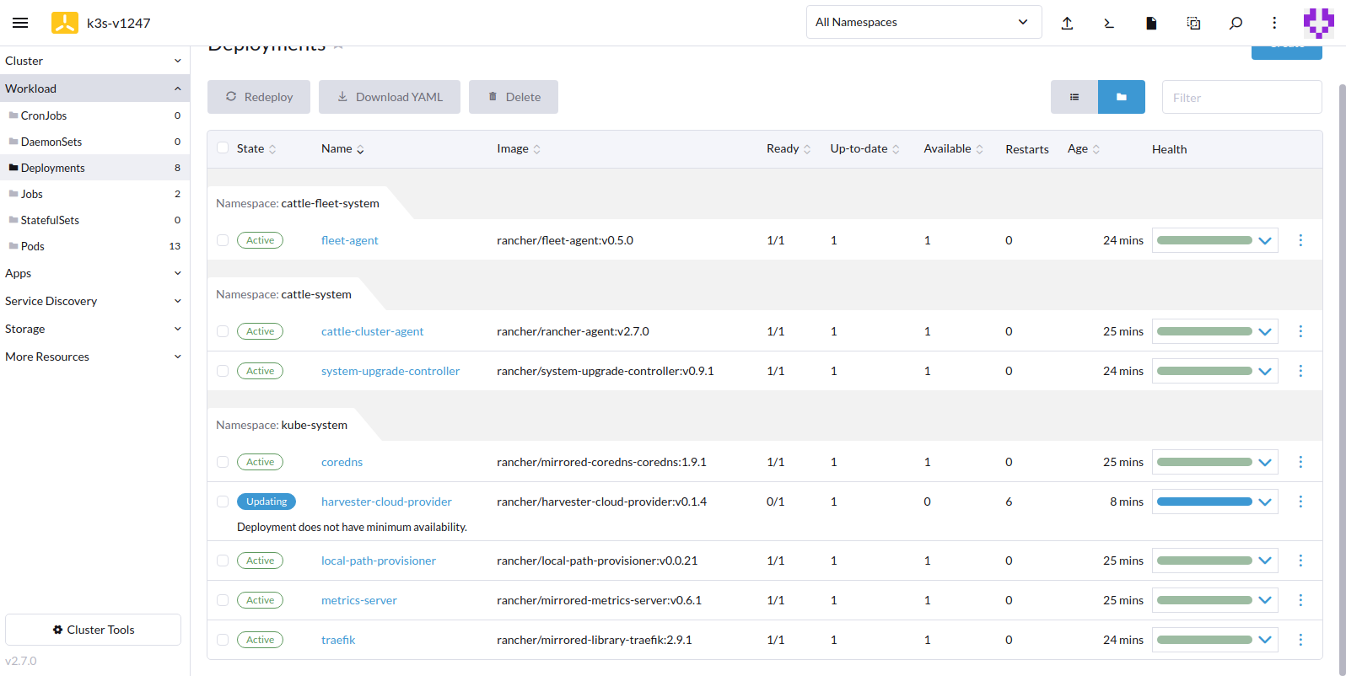Image resolution: width=1346 pixels, height=676 pixels.
Task: Click the health bar for coredns
Action: pyautogui.click(x=1204, y=462)
